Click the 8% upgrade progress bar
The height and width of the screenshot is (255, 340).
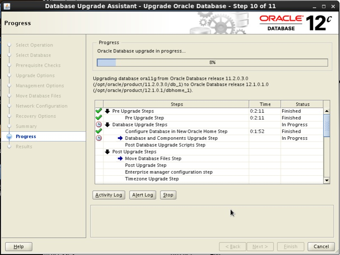[x=212, y=62]
